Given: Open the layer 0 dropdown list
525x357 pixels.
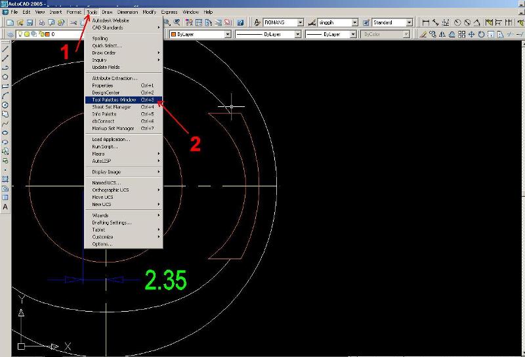Looking at the screenshot, I should pyautogui.click(x=51, y=34).
